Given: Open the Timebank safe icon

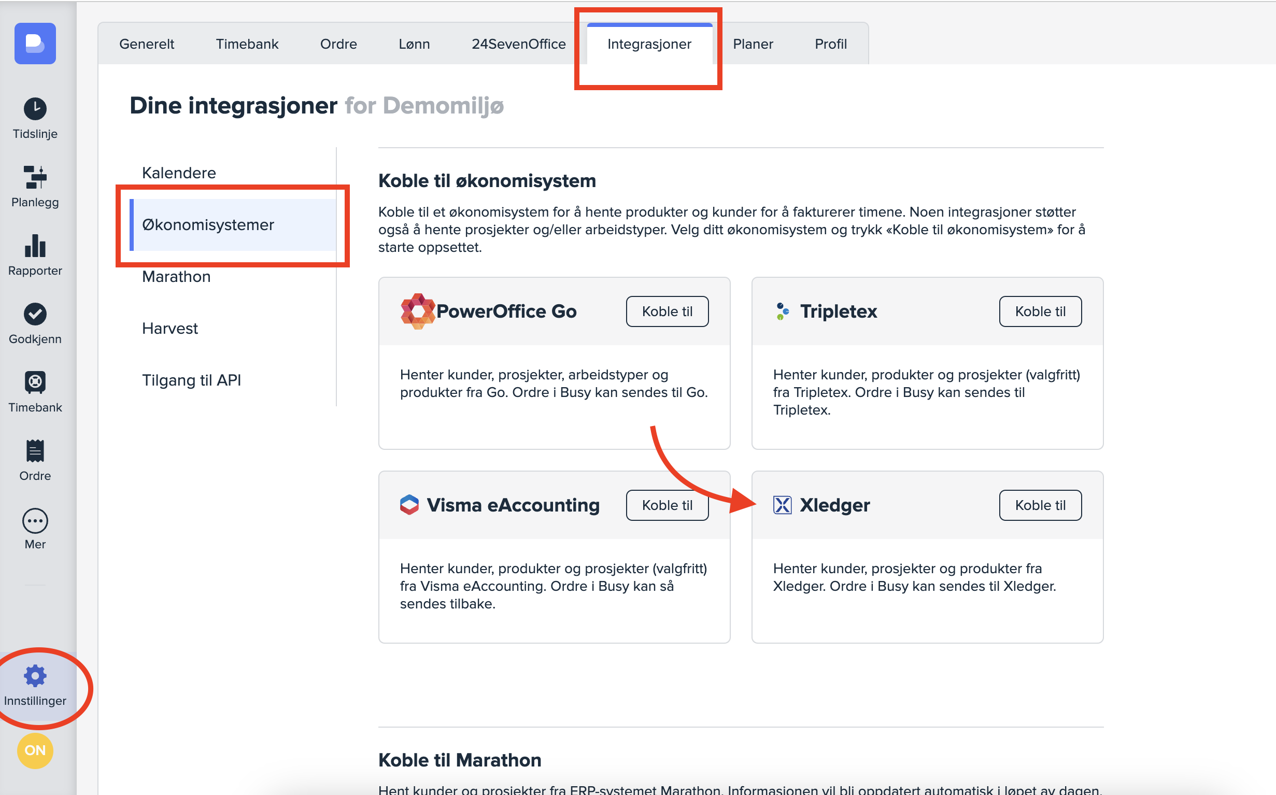Looking at the screenshot, I should click(x=35, y=382).
